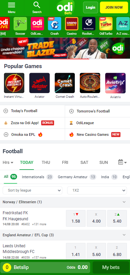Open the hamburger Menu icon

[x=12, y=5]
